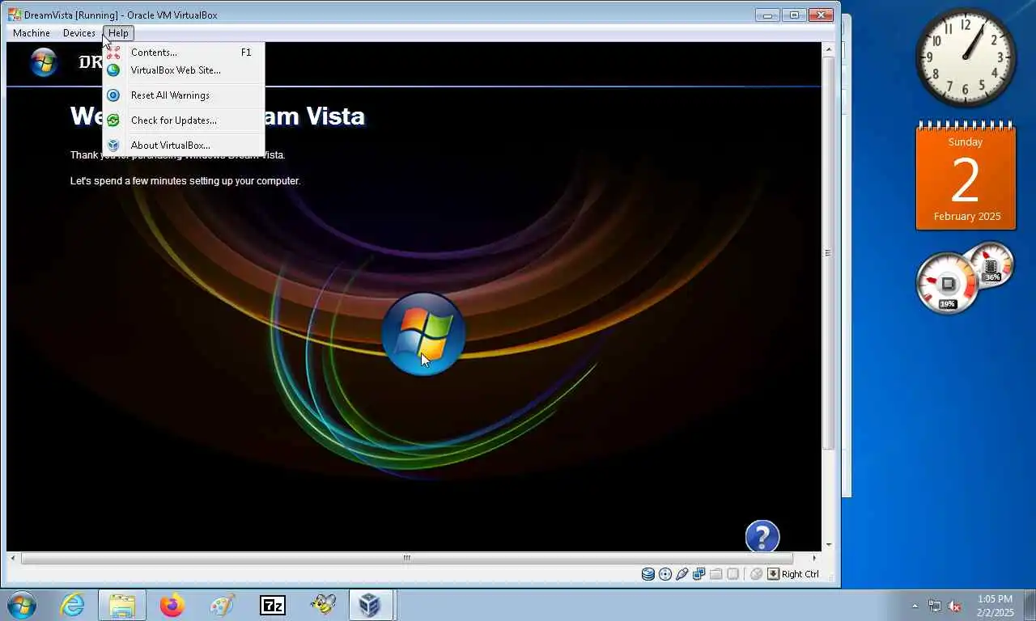
Task: Click the network tray icon
Action: [x=935, y=606]
